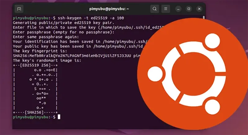Click the 'Your identification has been saved' line
Image resolution: width=248 pixels, height=135 pixels.
[x=80, y=41]
